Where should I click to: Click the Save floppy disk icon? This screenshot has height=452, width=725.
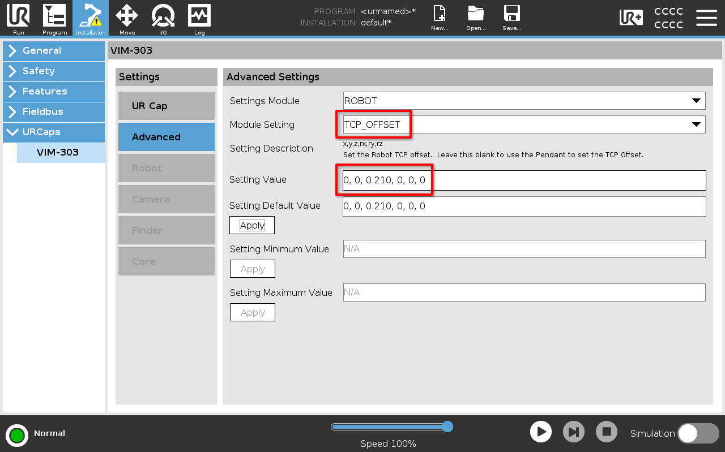[512, 18]
